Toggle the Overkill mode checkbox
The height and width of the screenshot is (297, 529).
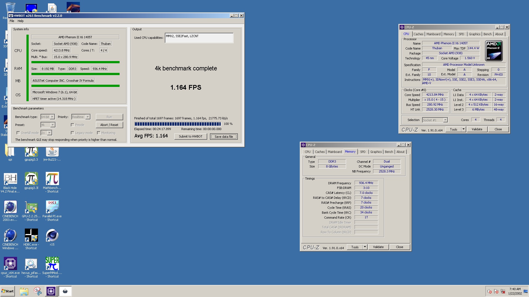pos(18,133)
